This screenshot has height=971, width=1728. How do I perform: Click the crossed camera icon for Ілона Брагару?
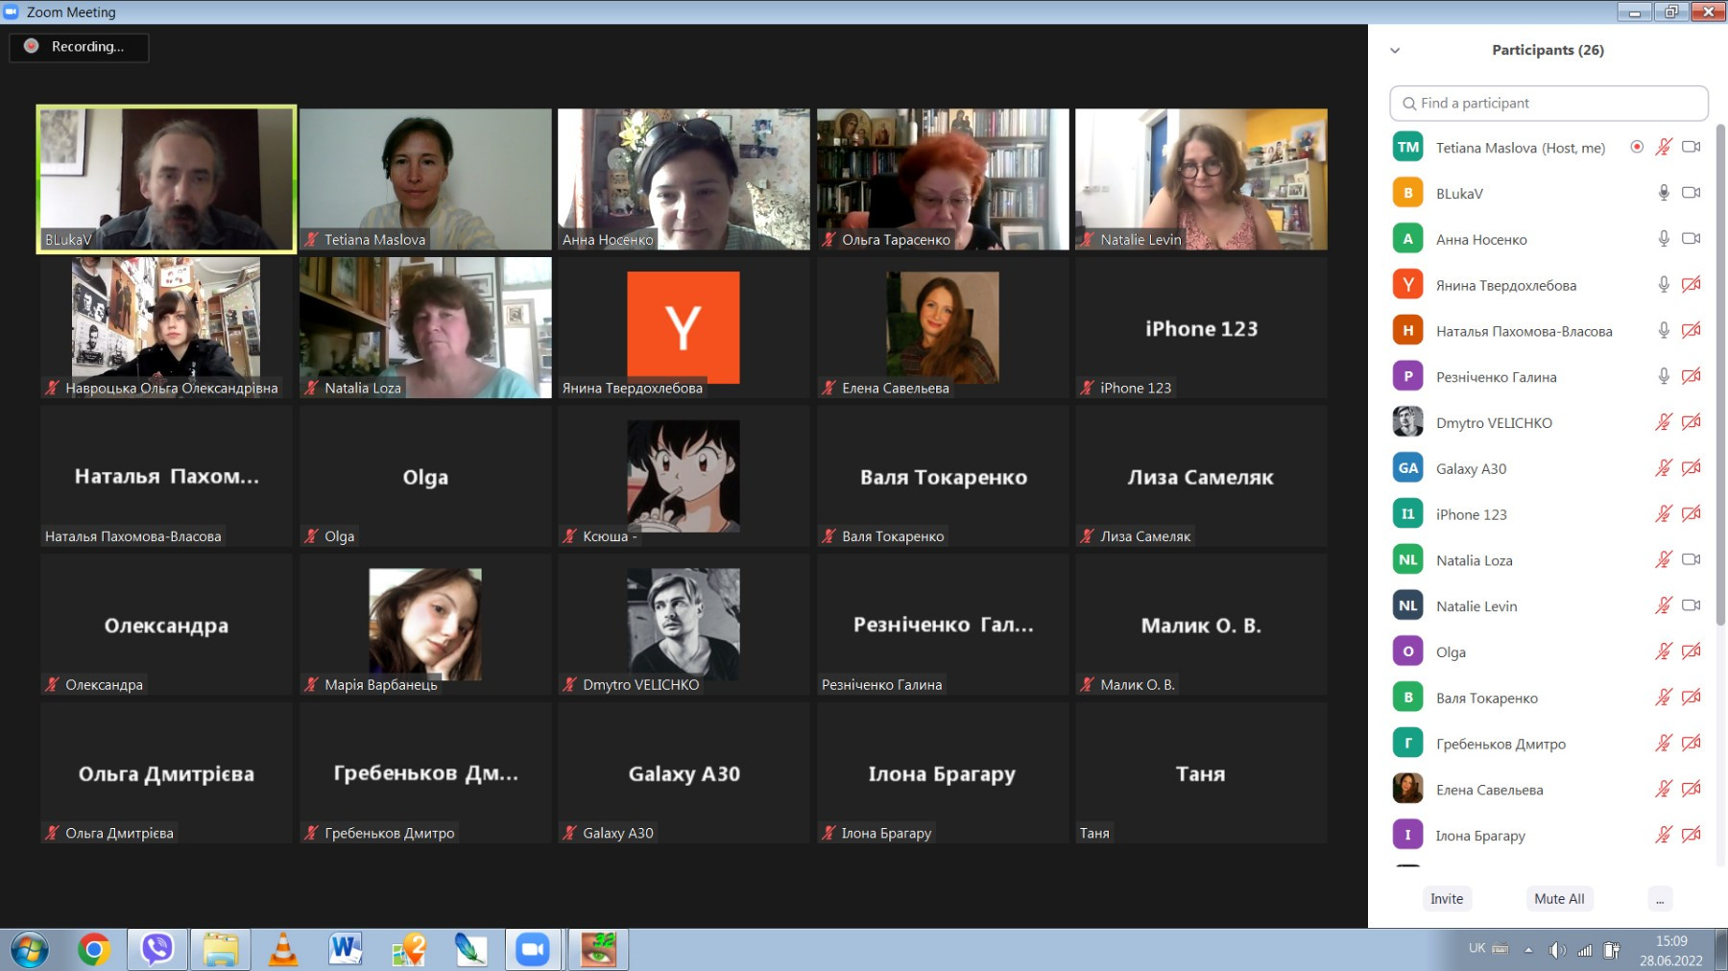[1692, 835]
